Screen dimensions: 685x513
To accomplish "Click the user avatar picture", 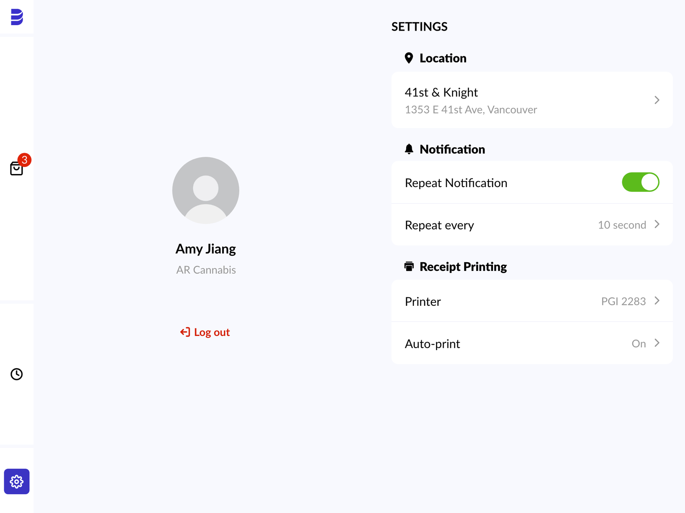I will (206, 190).
